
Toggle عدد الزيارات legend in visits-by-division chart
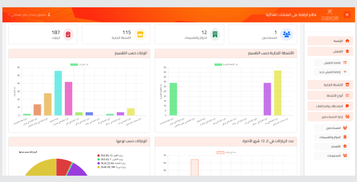(x=79, y=65)
